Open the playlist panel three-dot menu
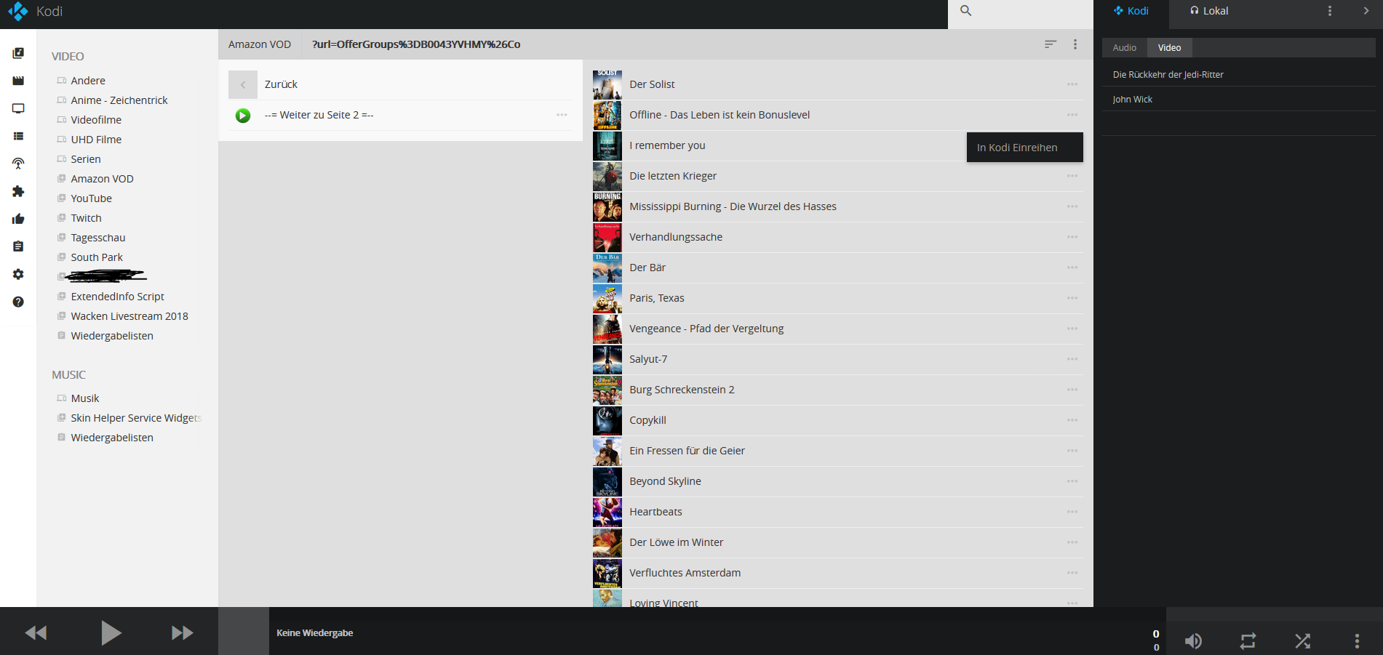The width and height of the screenshot is (1383, 655). 1330,11
